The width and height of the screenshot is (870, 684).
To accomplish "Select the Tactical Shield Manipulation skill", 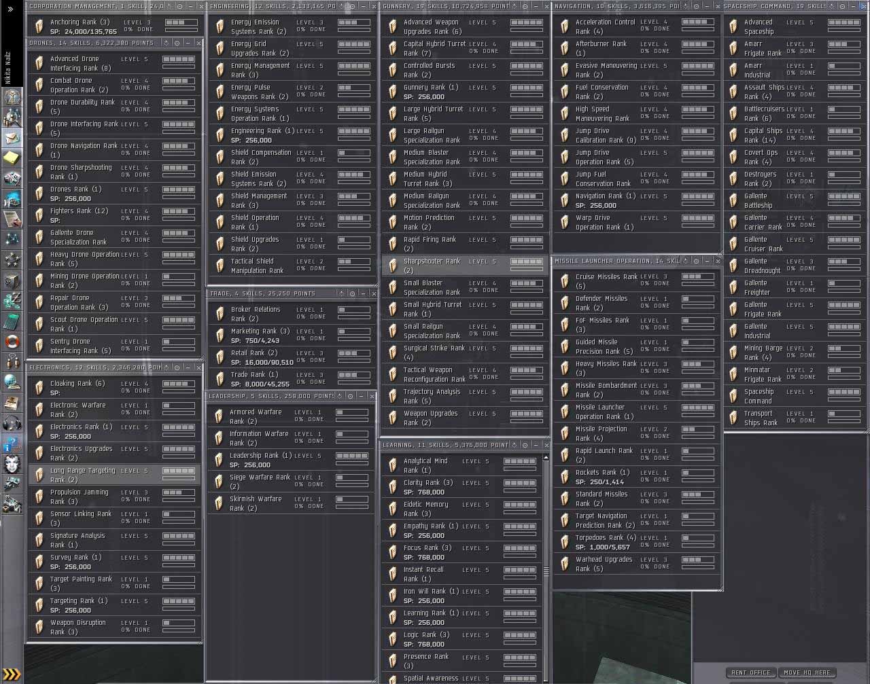I will [292, 266].
